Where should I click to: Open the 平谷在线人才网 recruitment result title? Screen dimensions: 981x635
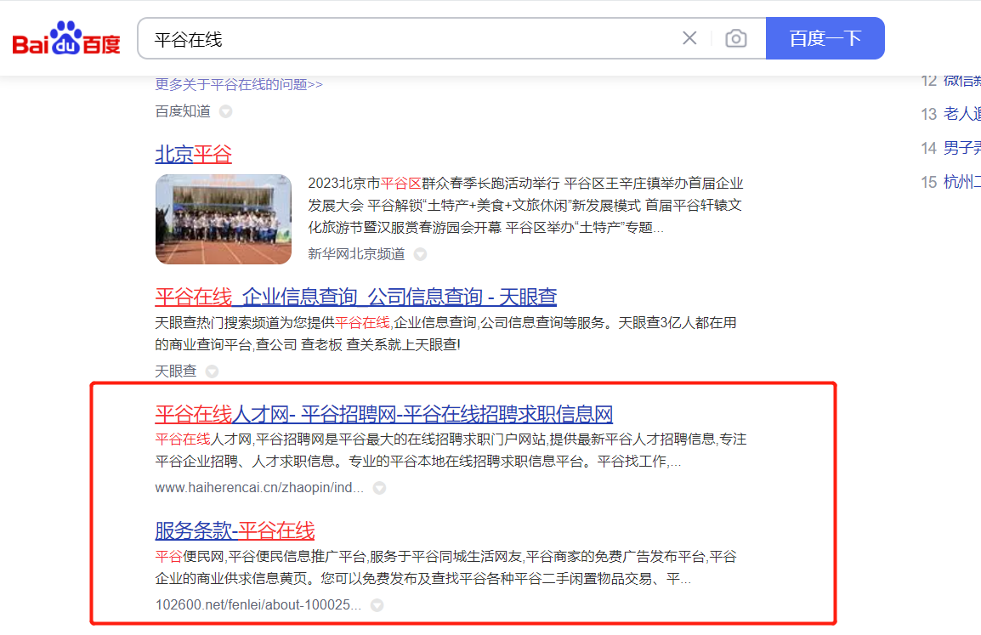coord(383,413)
